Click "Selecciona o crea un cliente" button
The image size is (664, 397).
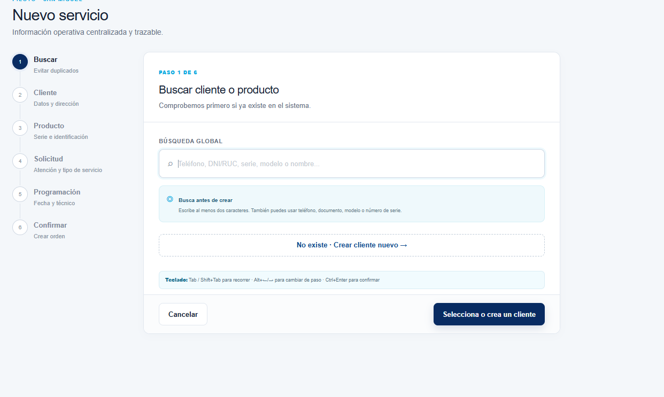pyautogui.click(x=489, y=314)
